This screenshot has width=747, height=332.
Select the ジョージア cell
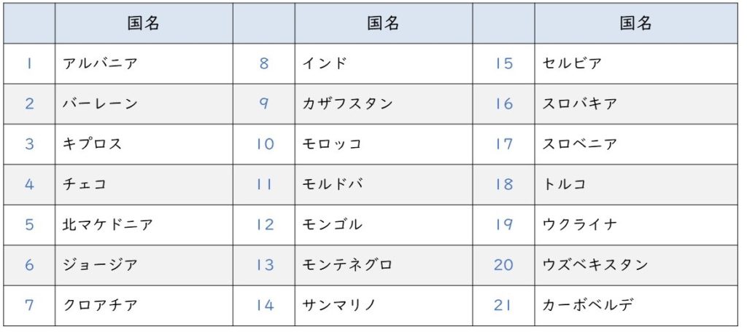(144, 266)
